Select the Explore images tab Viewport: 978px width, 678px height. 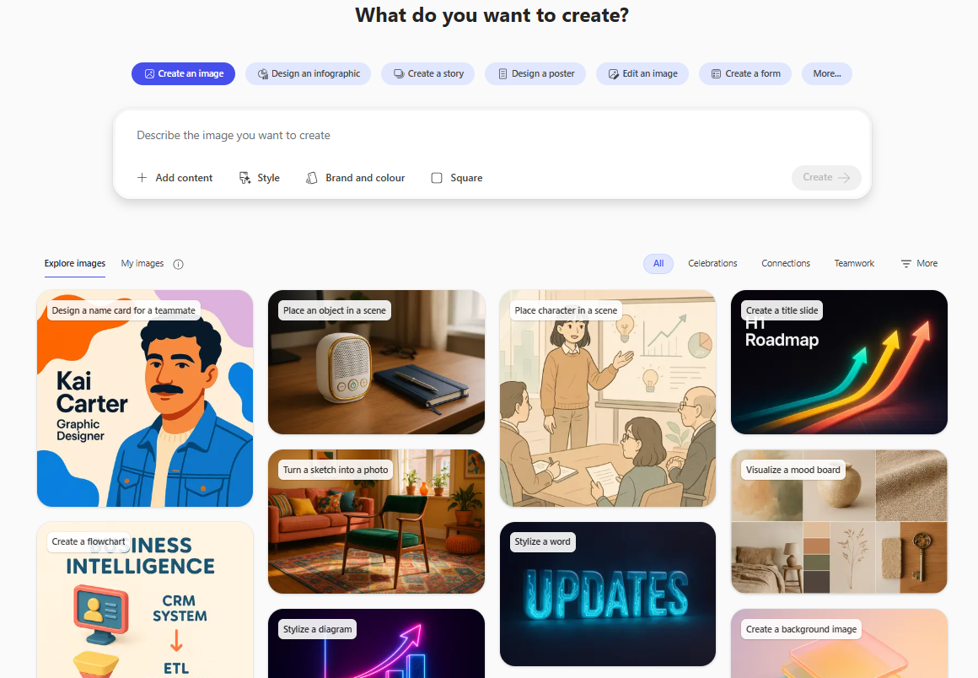tap(74, 263)
